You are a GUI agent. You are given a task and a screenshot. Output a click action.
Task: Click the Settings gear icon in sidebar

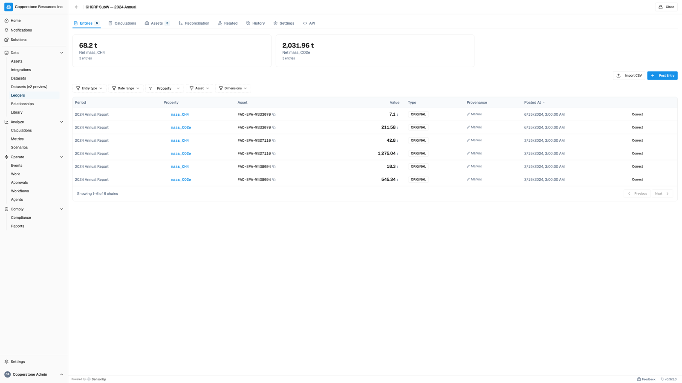point(6,362)
